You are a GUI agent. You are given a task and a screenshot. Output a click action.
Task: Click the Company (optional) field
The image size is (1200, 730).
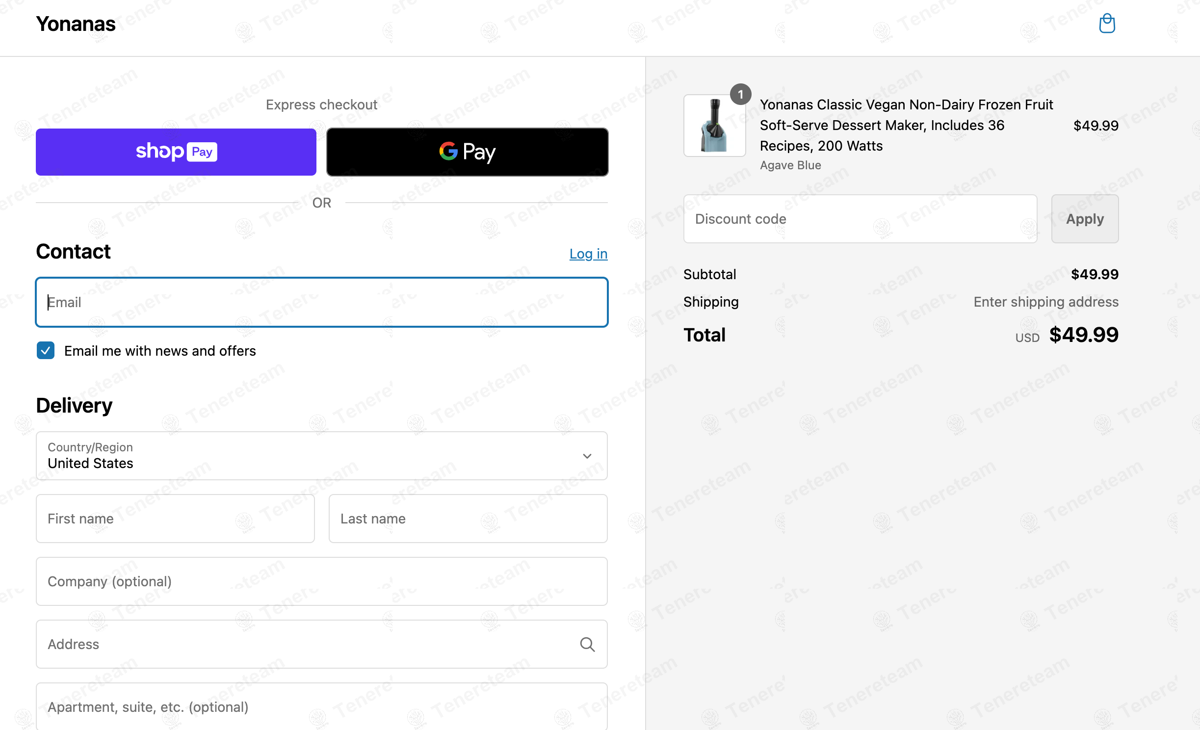click(x=322, y=581)
